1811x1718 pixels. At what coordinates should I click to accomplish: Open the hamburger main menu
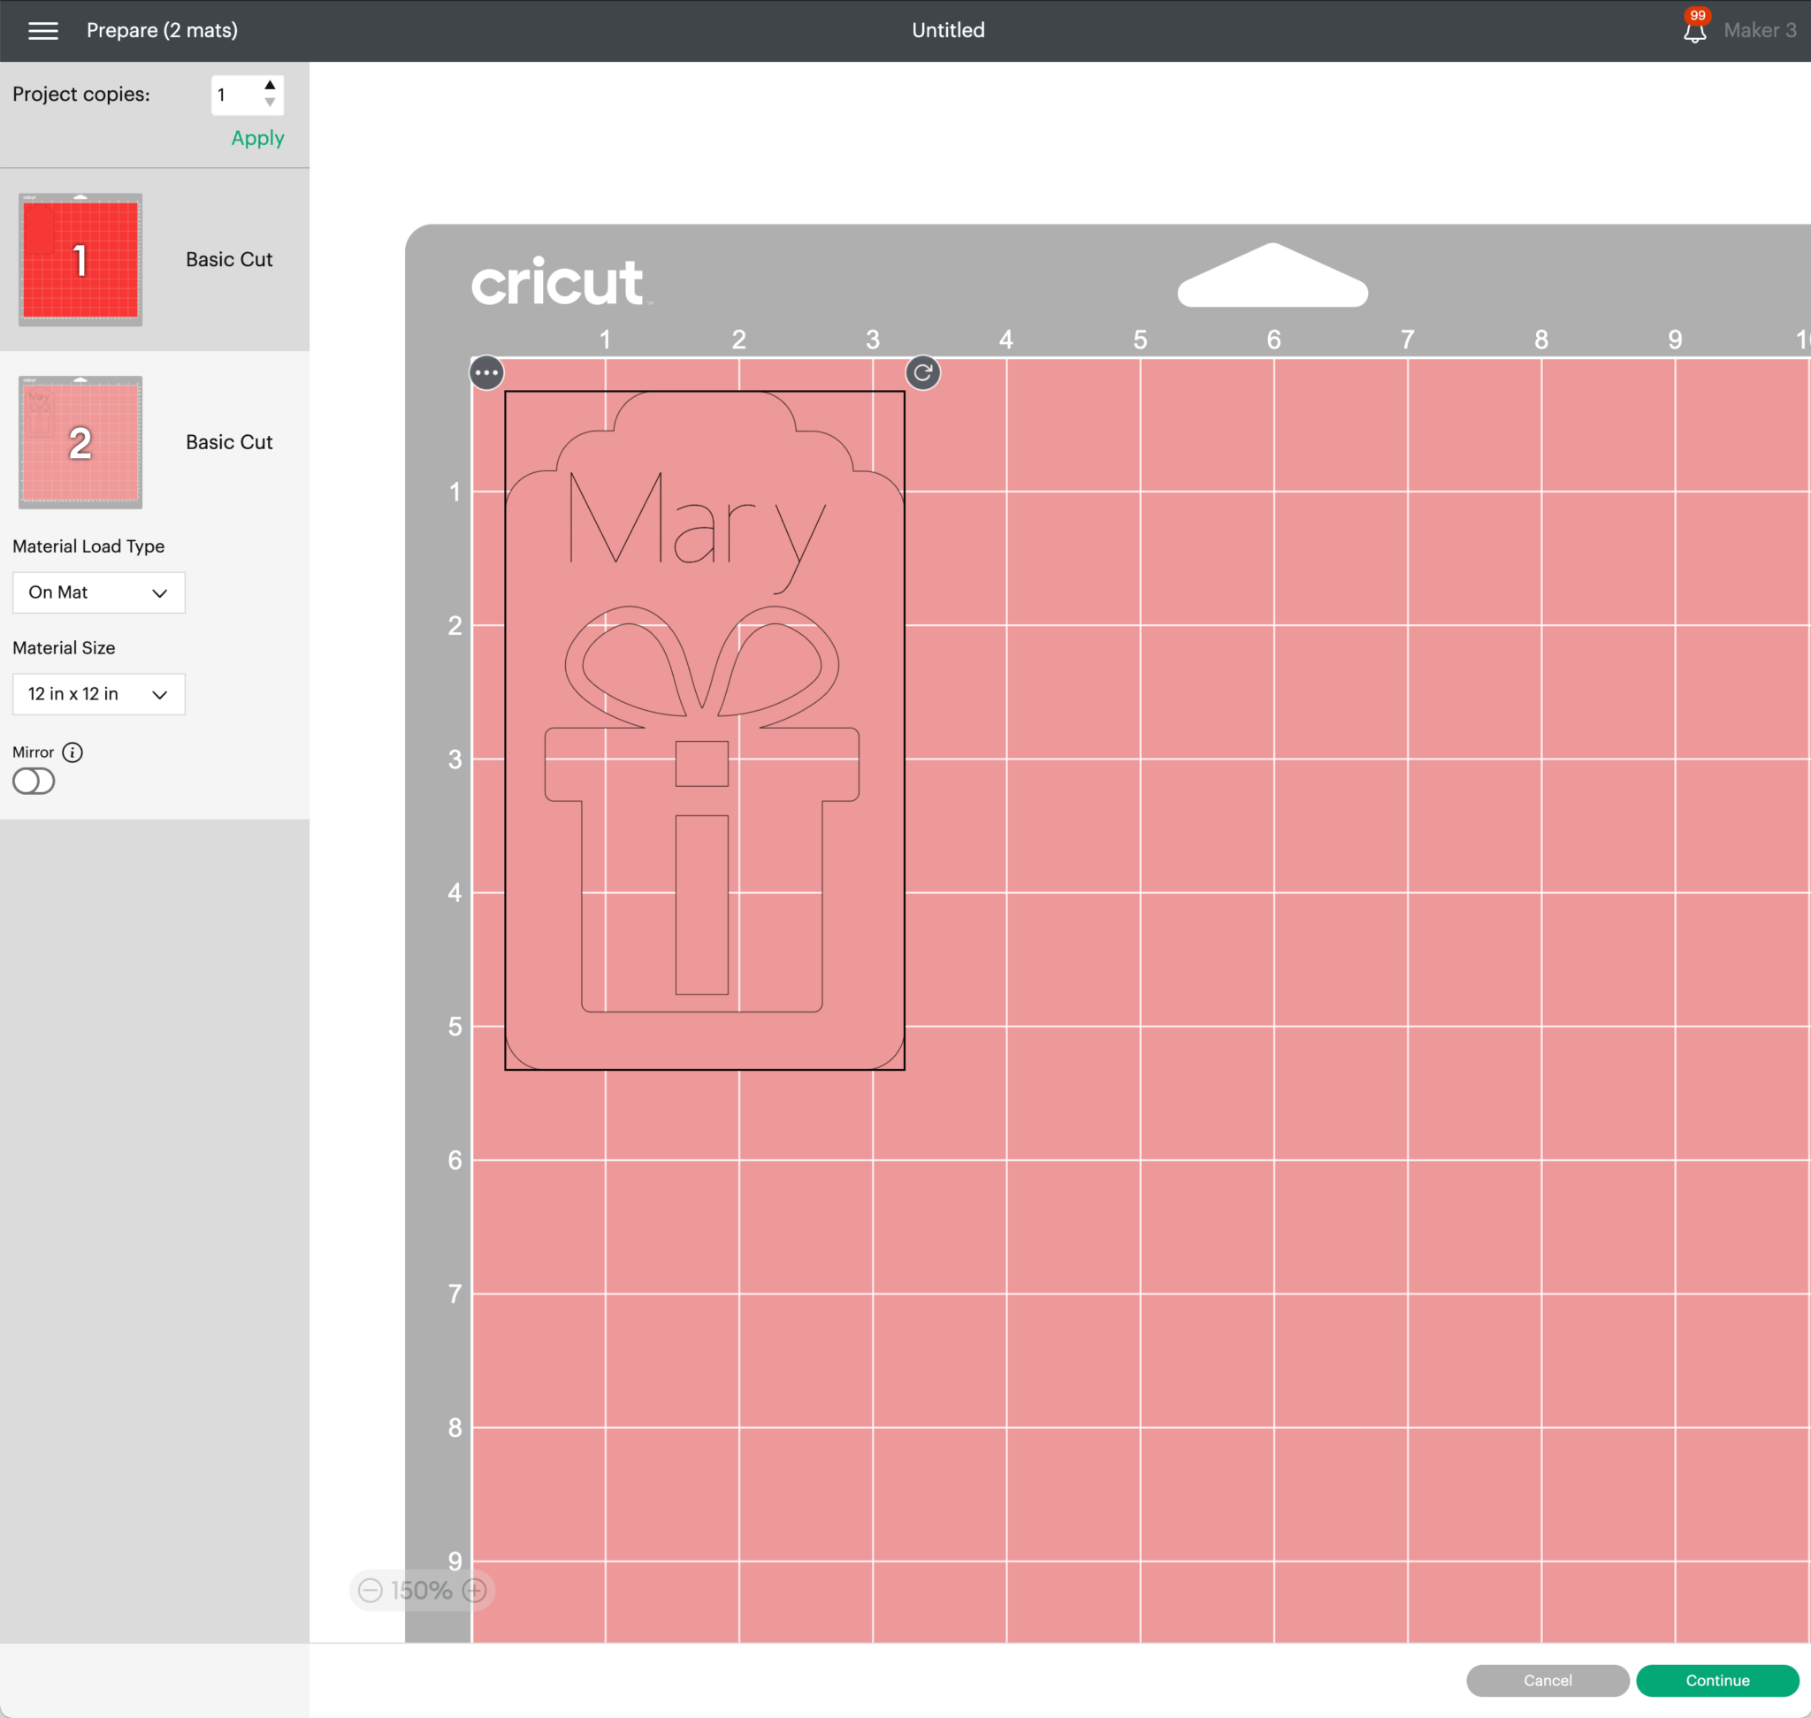pos(43,30)
